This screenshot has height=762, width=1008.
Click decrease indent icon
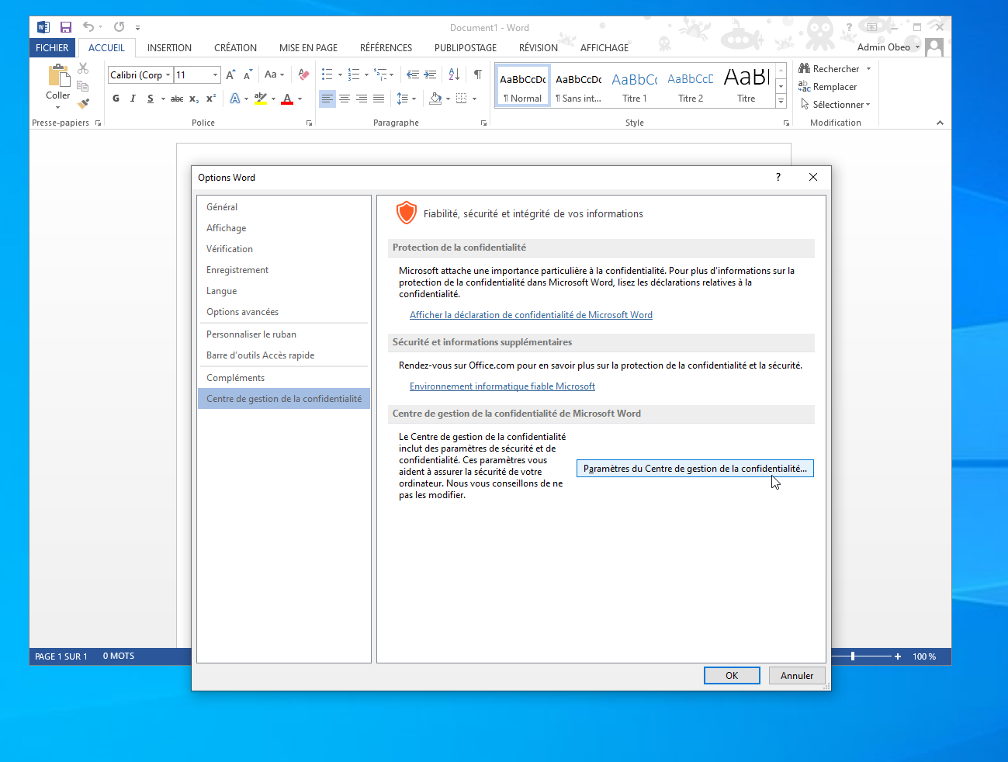[x=413, y=74]
